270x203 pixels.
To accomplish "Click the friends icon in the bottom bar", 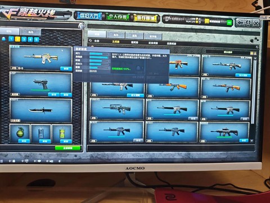I will pyautogui.click(x=14, y=161).
